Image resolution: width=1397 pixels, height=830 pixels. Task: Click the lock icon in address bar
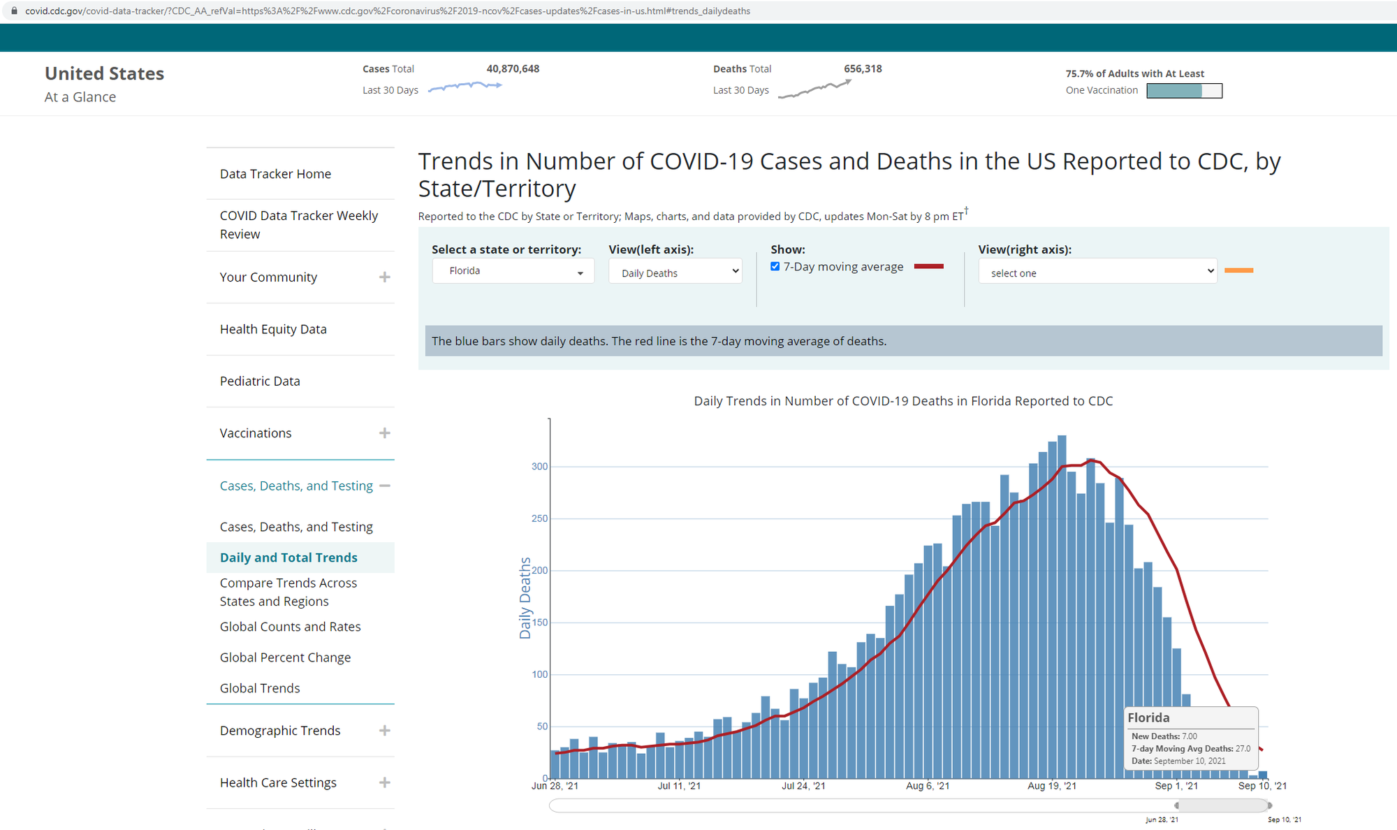point(14,11)
